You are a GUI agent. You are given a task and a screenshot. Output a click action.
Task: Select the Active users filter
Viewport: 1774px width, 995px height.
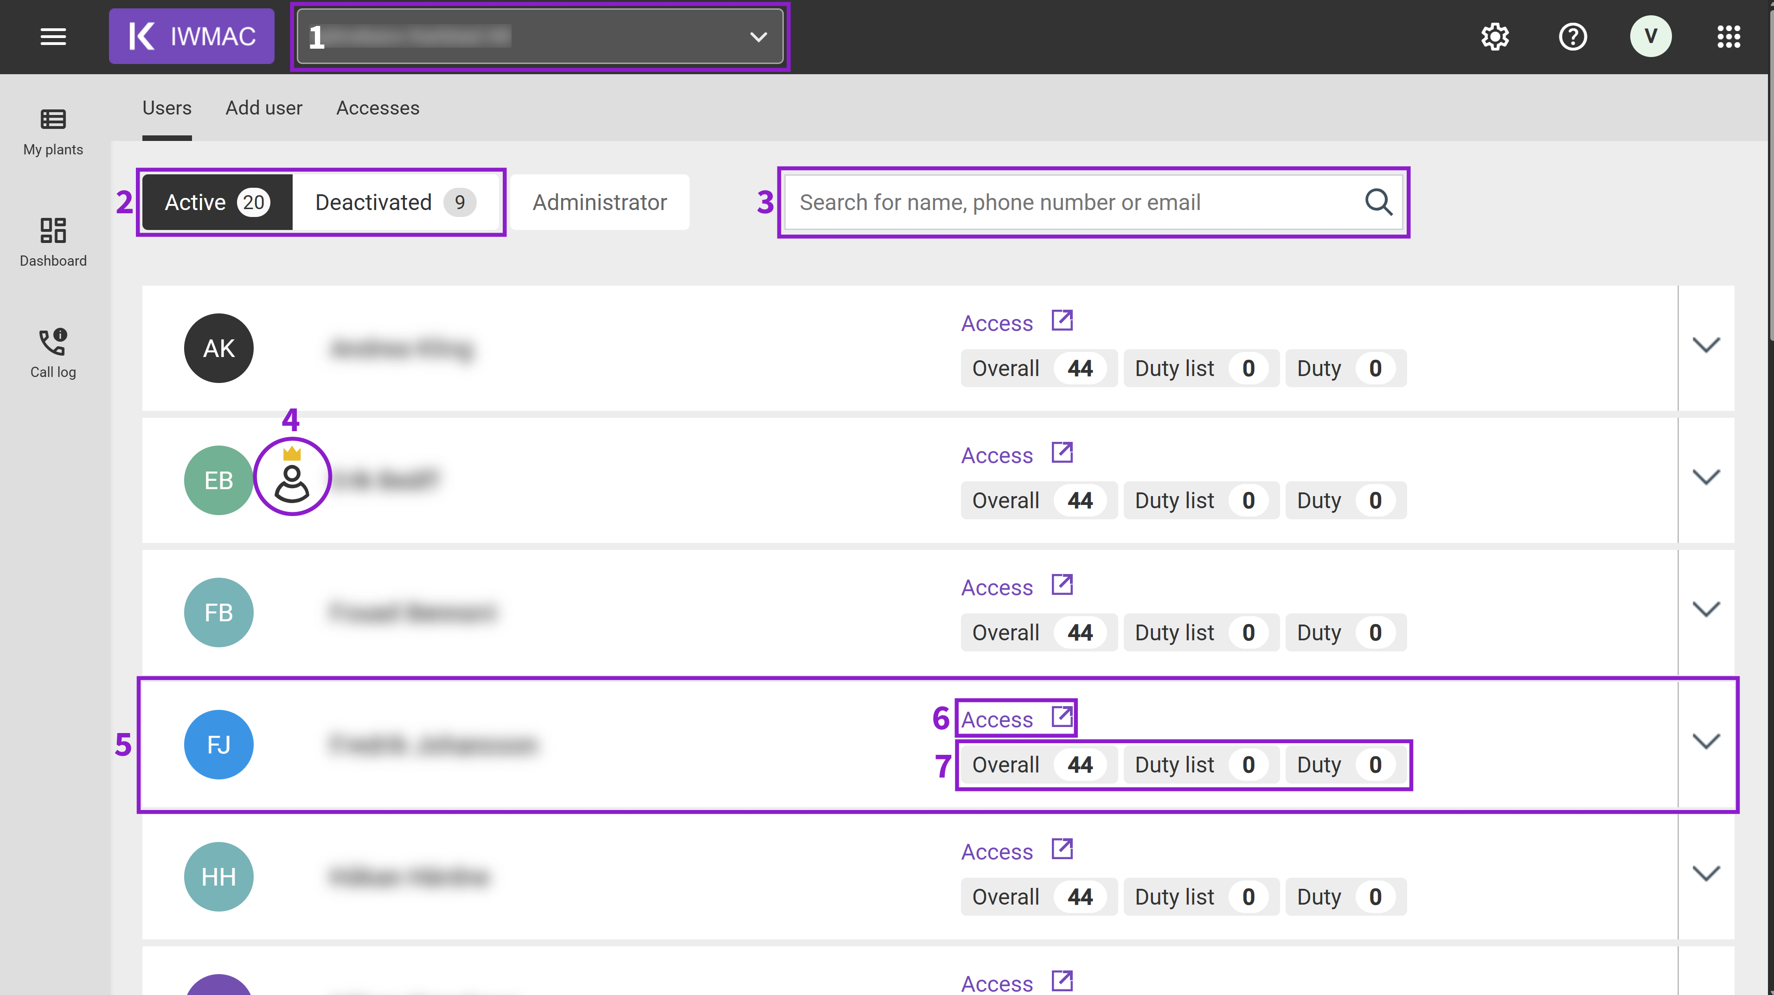218,202
